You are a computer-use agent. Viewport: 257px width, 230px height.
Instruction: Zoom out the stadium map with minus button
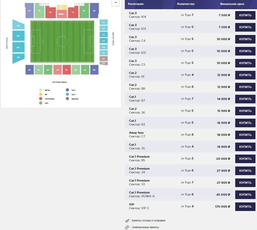(116, 2)
